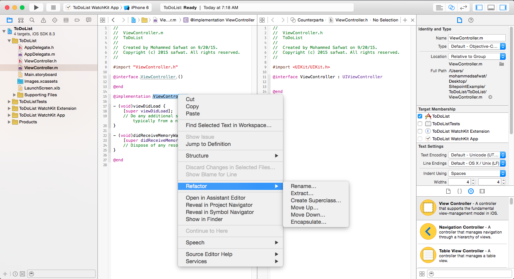Screen dimensions: 514x279
Task: Open related items menu in the left editor
Action: (x=103, y=20)
